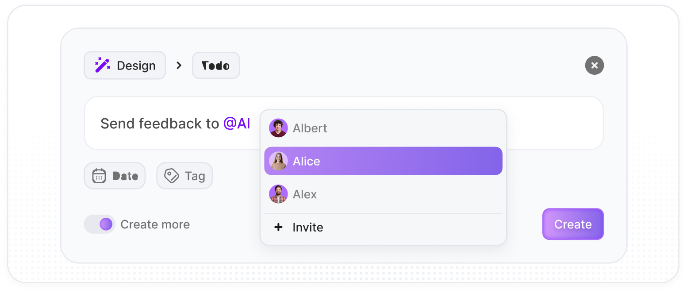Close the task dialog with X icon
Viewport: 687px width, 293px height.
click(x=594, y=66)
